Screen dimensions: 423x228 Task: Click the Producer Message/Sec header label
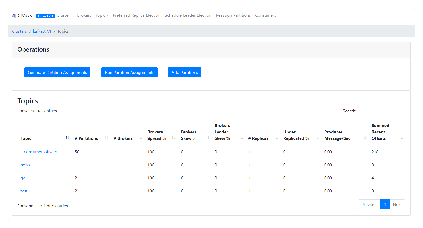coord(337,135)
